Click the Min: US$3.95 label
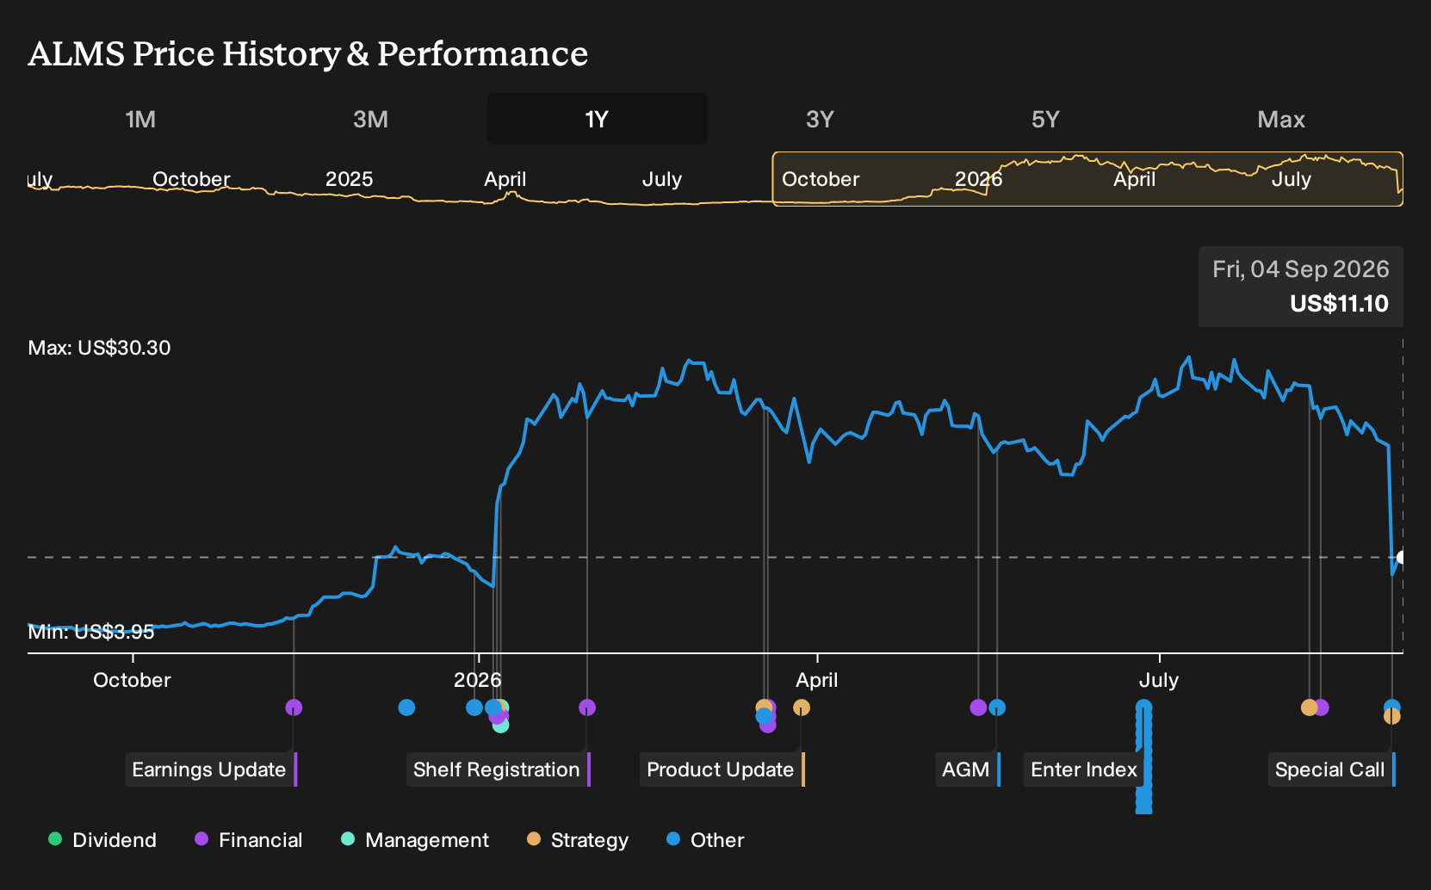1431x890 pixels. pos(91,632)
